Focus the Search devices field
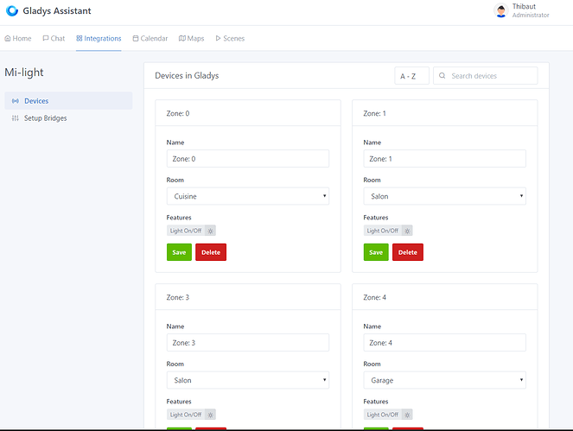 [486, 76]
